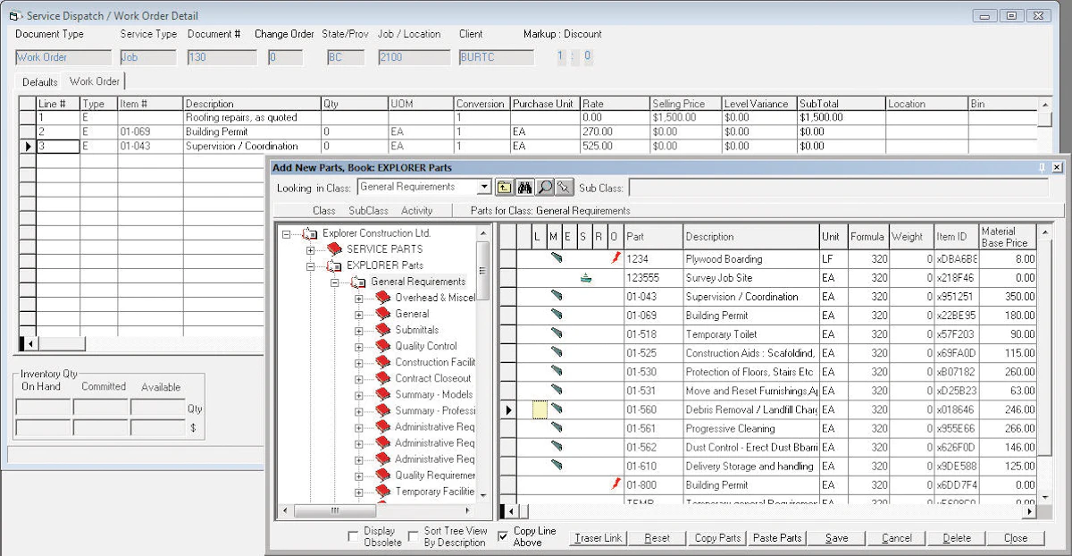Image resolution: width=1072 pixels, height=556 pixels.
Task: Click the material icon on part 01-043 row
Action: pos(557,296)
